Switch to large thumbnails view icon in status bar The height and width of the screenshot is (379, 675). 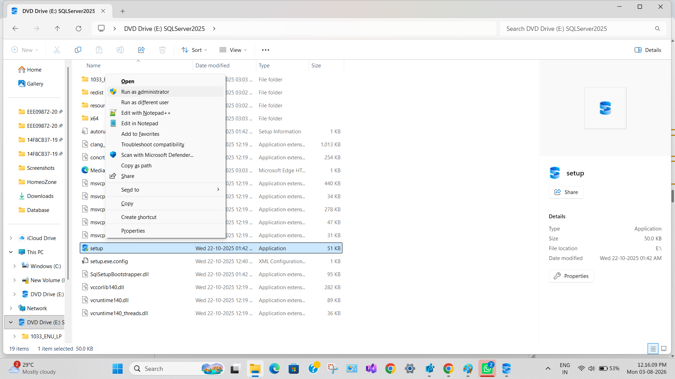tap(664, 348)
